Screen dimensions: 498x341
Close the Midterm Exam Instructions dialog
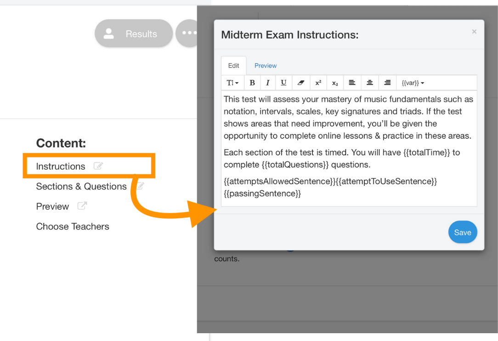tap(474, 31)
